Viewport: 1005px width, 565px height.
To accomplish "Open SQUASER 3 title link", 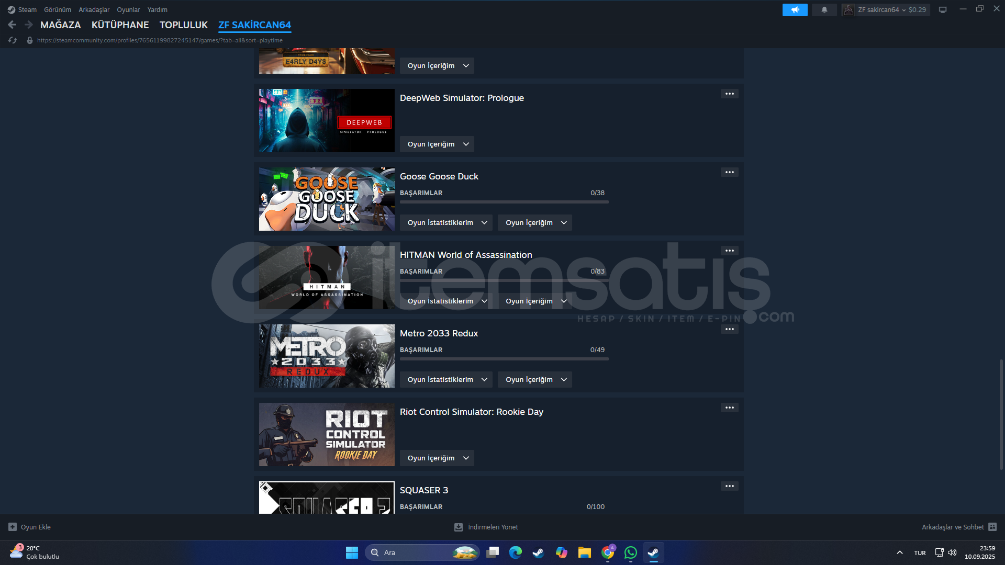I will (x=424, y=490).
